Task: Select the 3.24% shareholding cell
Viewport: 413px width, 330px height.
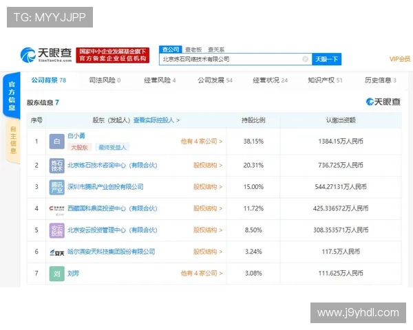Action: (x=253, y=252)
